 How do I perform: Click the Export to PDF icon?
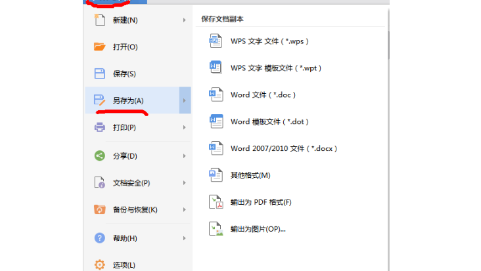216,202
